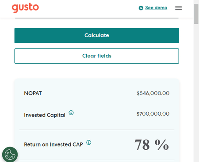The width and height of the screenshot is (199, 162).
Task: Click the Clear fields button
Action: coord(97,56)
